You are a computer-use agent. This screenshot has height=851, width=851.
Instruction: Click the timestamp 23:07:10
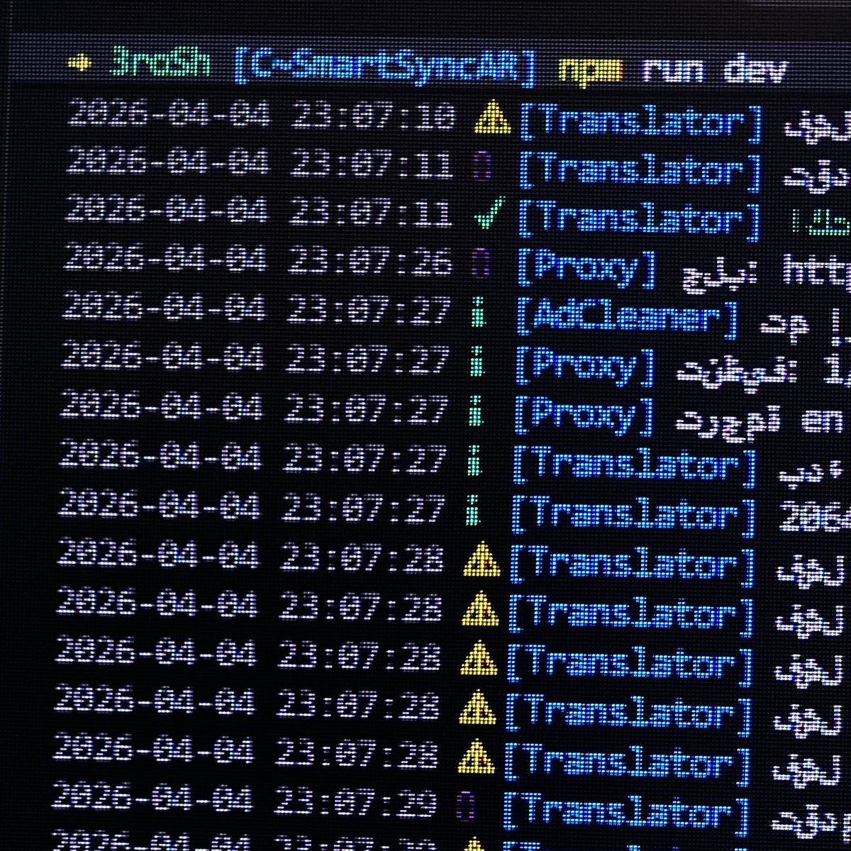coord(373,117)
